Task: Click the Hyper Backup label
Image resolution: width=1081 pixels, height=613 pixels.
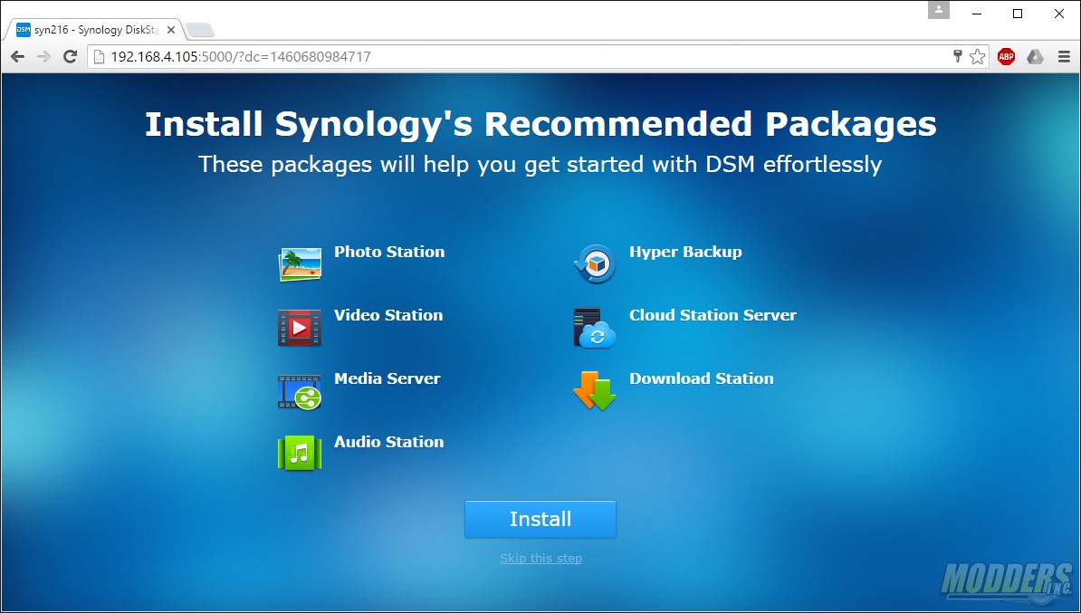Action: pos(686,252)
